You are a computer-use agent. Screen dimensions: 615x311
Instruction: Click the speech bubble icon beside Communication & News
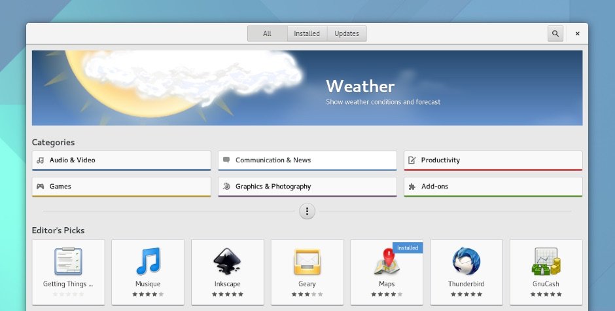pyautogui.click(x=226, y=160)
